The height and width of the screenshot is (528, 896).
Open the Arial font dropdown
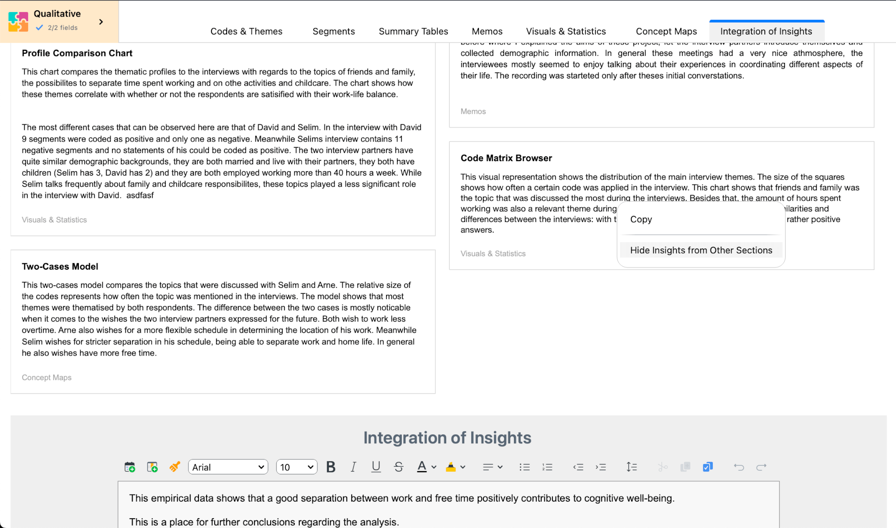[x=228, y=467]
